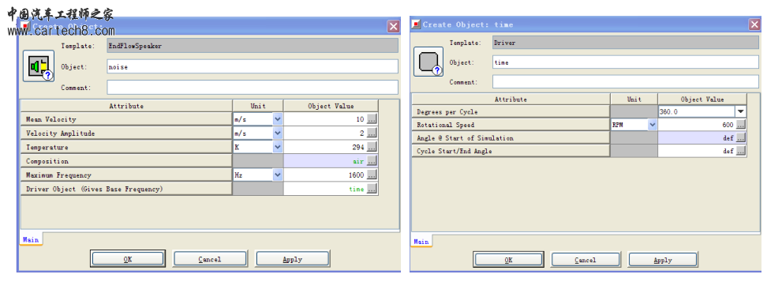Open Rotational Speed RPM unit dropdown

[653, 125]
